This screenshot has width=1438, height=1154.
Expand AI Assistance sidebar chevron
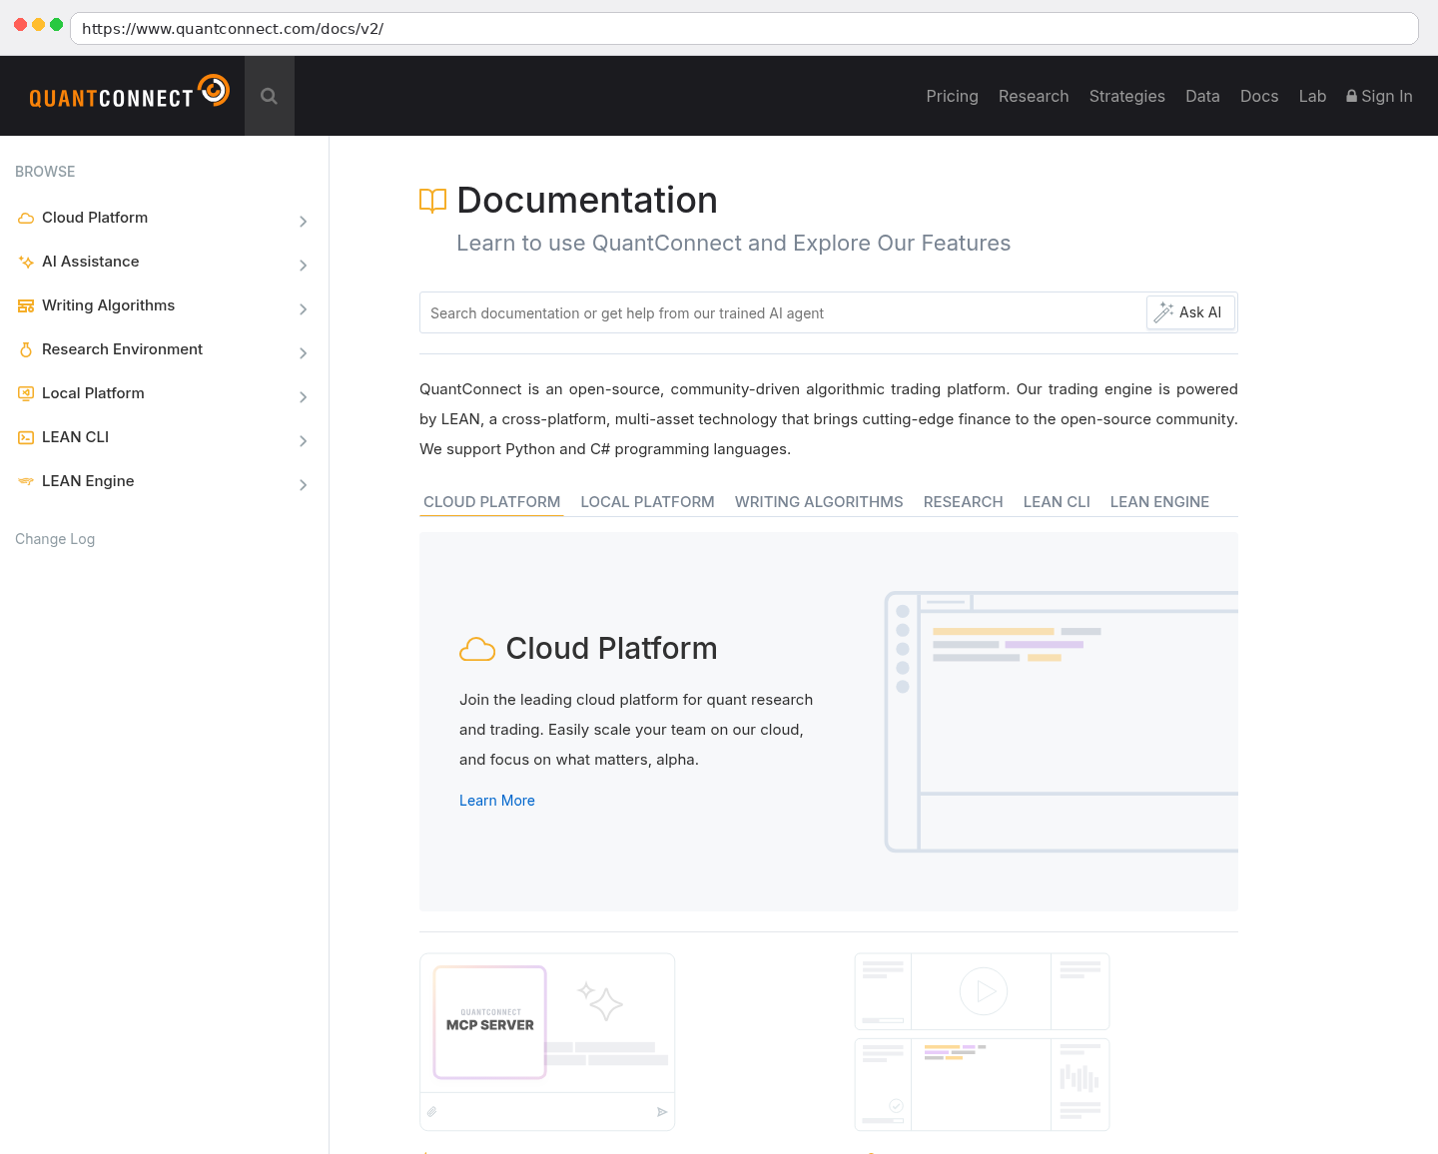304,265
